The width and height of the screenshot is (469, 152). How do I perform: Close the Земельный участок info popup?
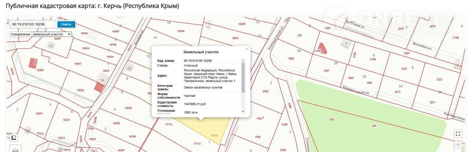point(247,49)
